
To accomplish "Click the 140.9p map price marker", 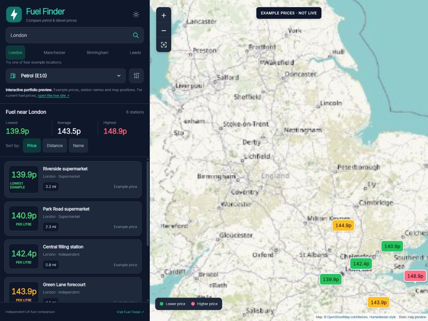I will tap(392, 246).
